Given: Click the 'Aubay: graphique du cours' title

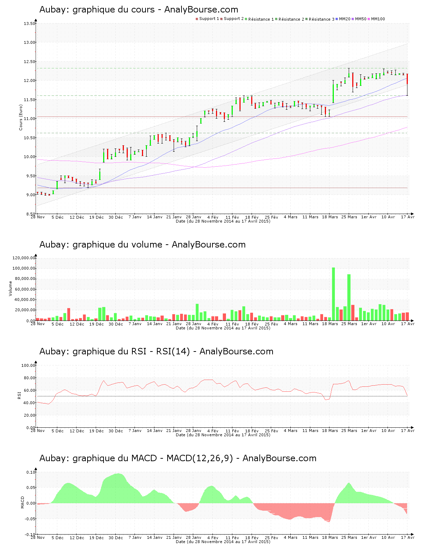Looking at the screenshot, I should [x=138, y=10].
